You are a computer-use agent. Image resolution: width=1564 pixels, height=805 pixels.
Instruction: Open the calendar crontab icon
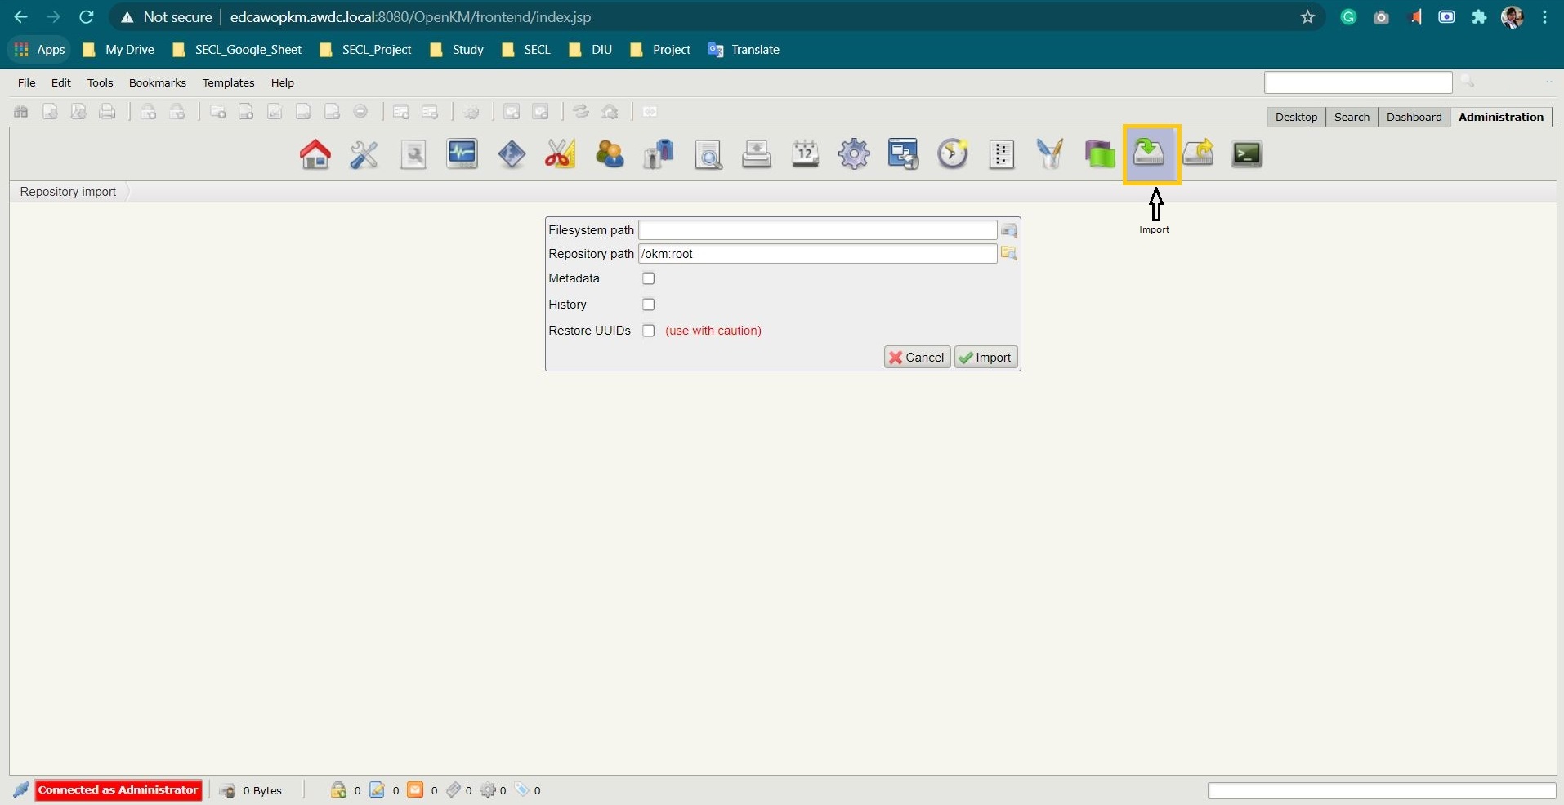pos(806,154)
